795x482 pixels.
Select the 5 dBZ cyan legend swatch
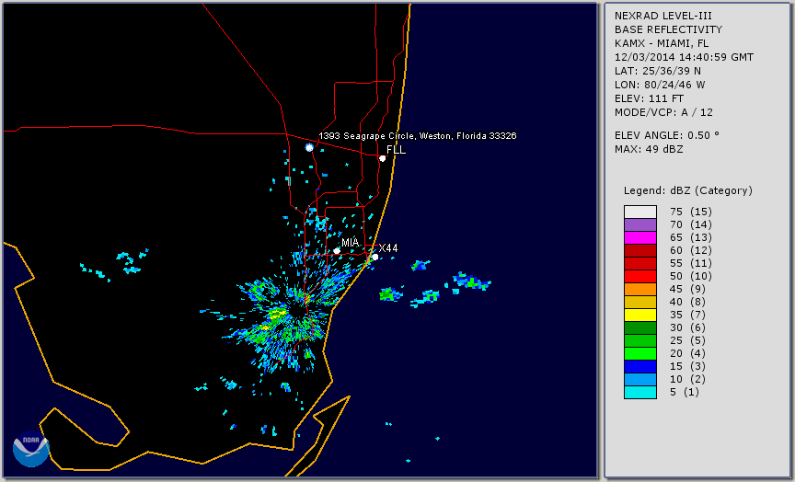(640, 392)
